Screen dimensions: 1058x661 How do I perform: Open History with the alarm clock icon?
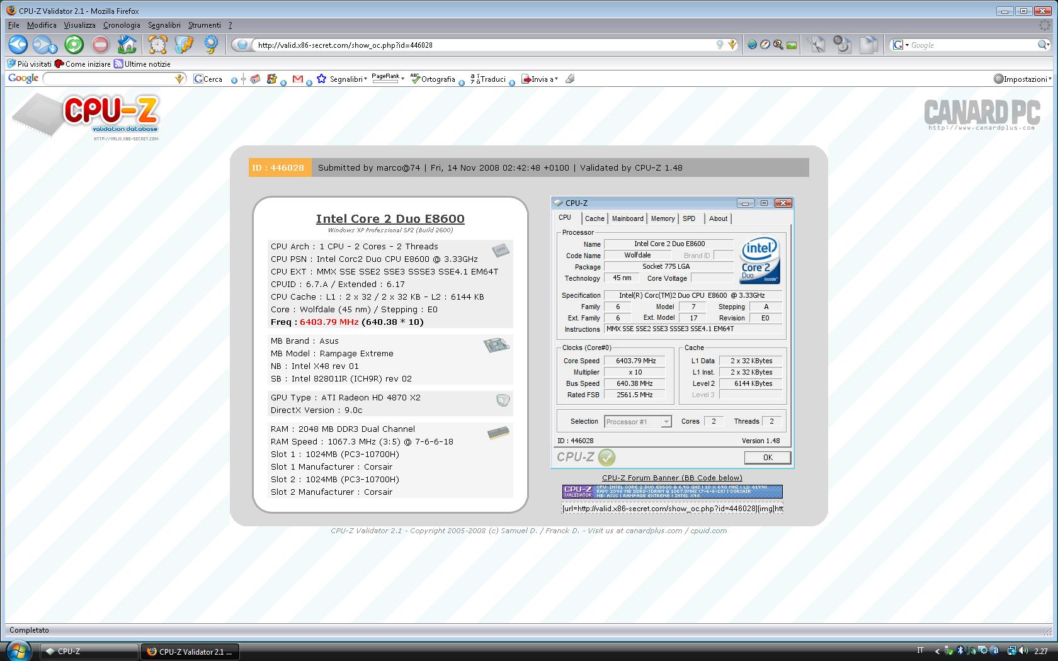(x=157, y=45)
